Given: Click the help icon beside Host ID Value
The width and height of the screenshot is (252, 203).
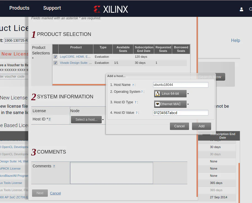Looking at the screenshot, I should pos(136,113).
